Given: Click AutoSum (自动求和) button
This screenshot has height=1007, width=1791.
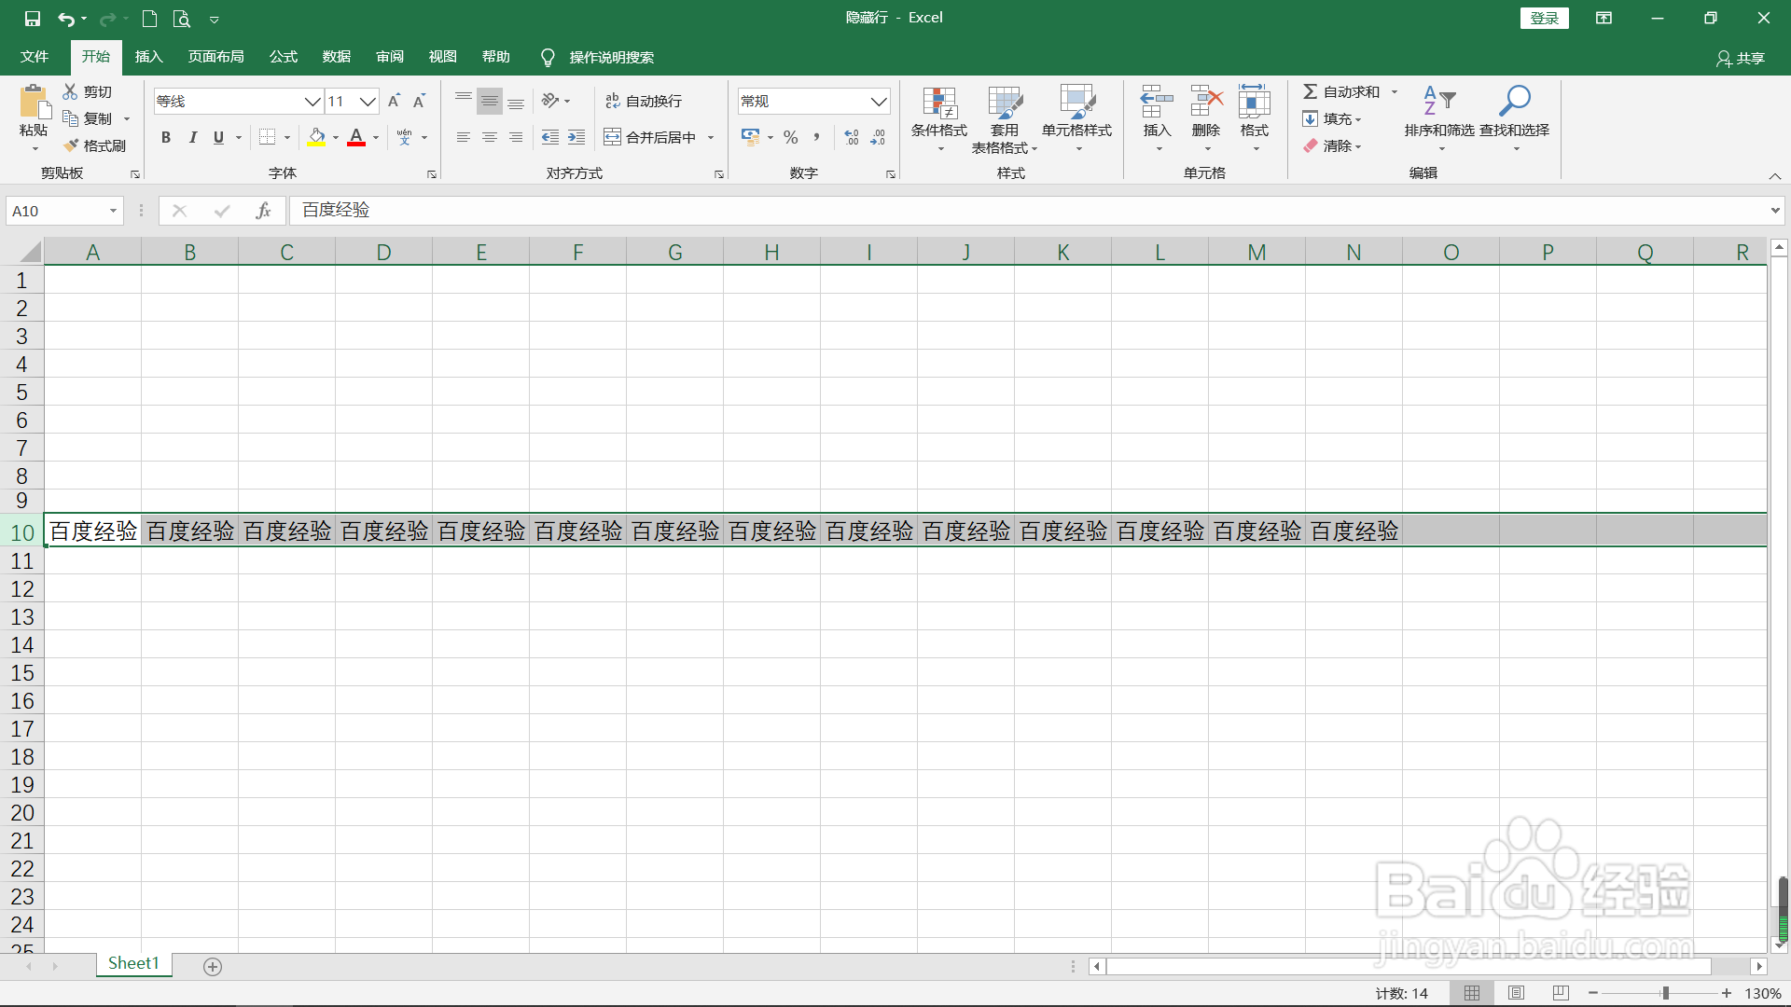Looking at the screenshot, I should click(x=1341, y=91).
